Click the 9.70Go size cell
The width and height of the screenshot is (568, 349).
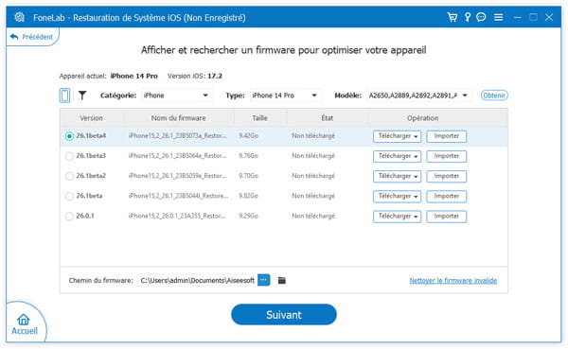pyautogui.click(x=248, y=176)
